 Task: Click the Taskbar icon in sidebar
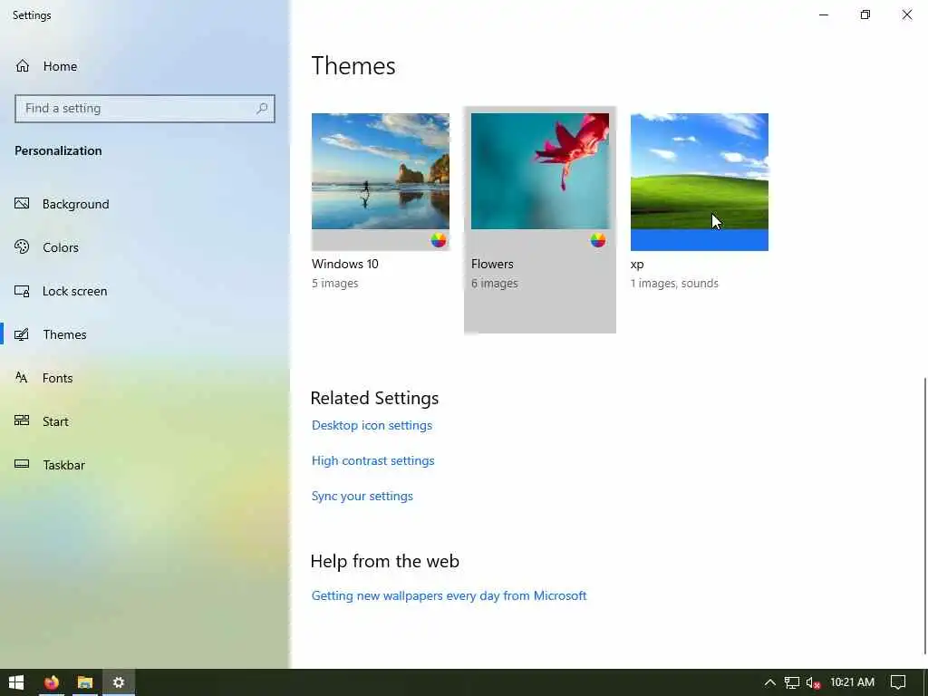(22, 464)
